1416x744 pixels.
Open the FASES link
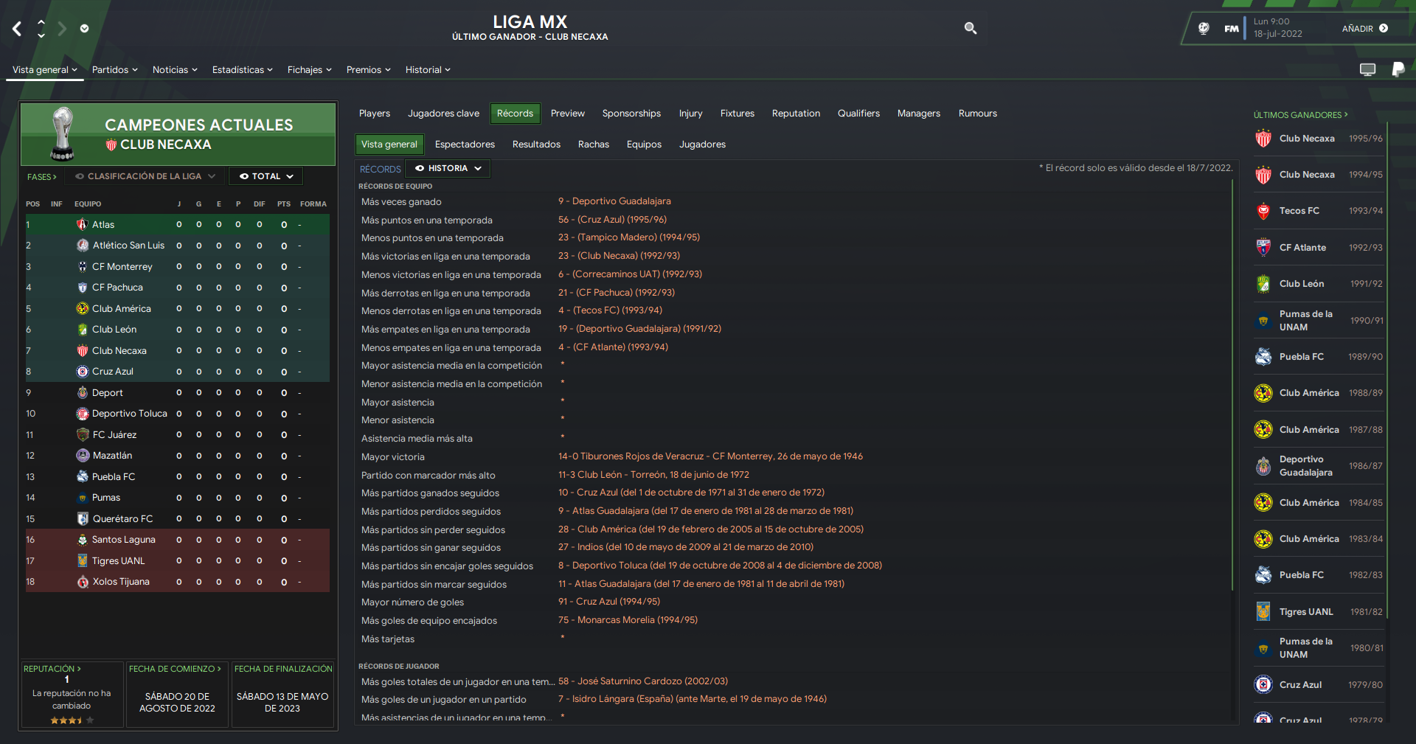(42, 177)
